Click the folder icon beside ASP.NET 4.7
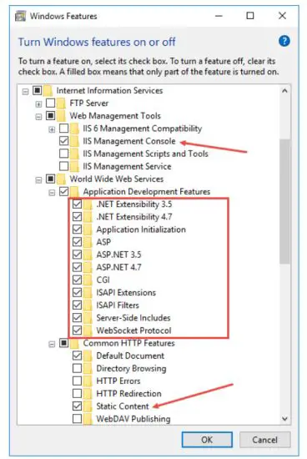 click(x=88, y=267)
